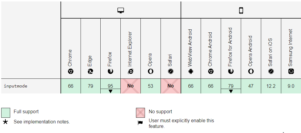This screenshot has height=133, width=301.
Task: Select the desktop Safari No cell
Action: [170, 86]
